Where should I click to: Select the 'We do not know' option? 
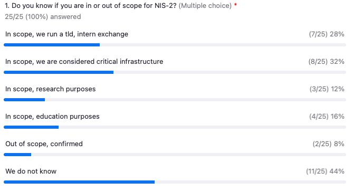(x=31, y=171)
